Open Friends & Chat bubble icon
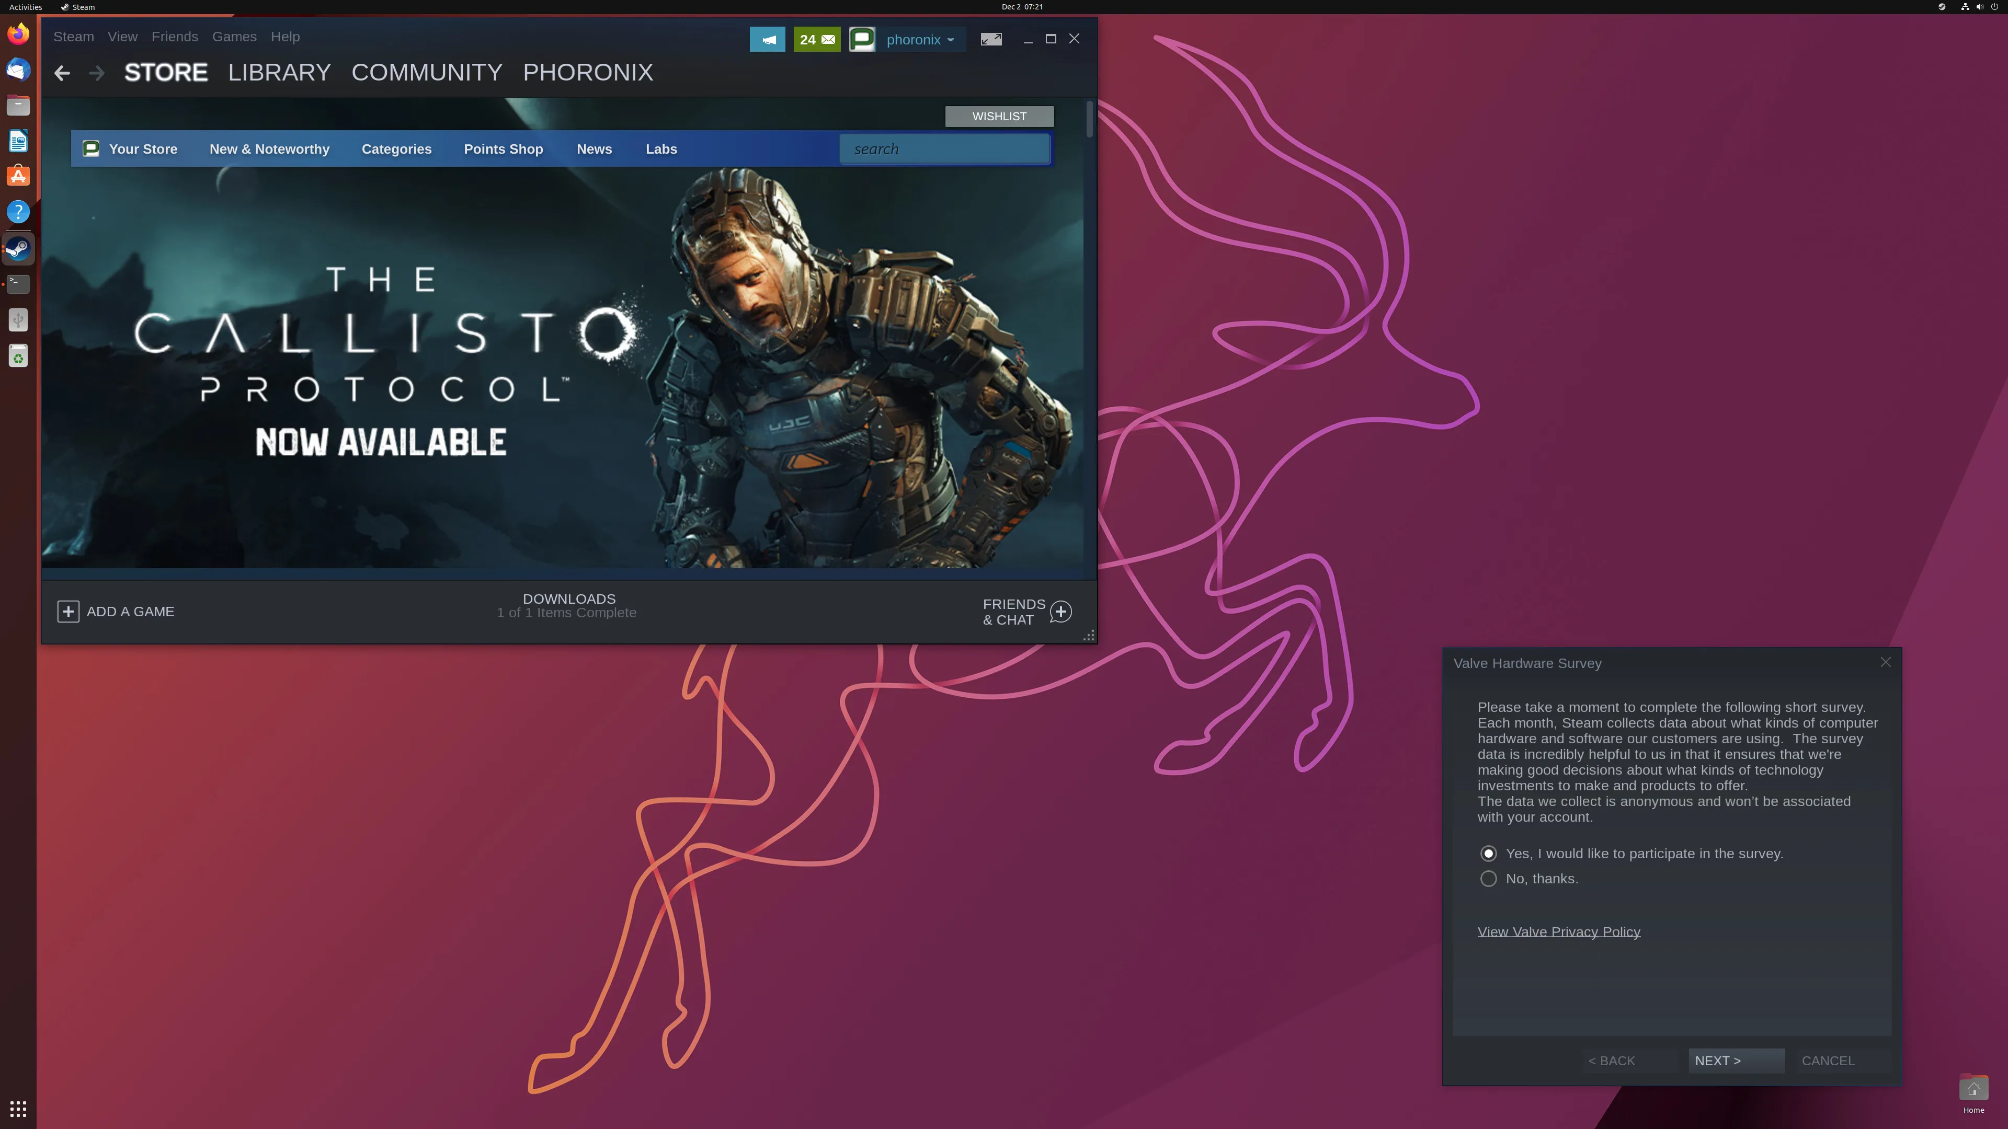This screenshot has height=1129, width=2008. pos(1061,612)
